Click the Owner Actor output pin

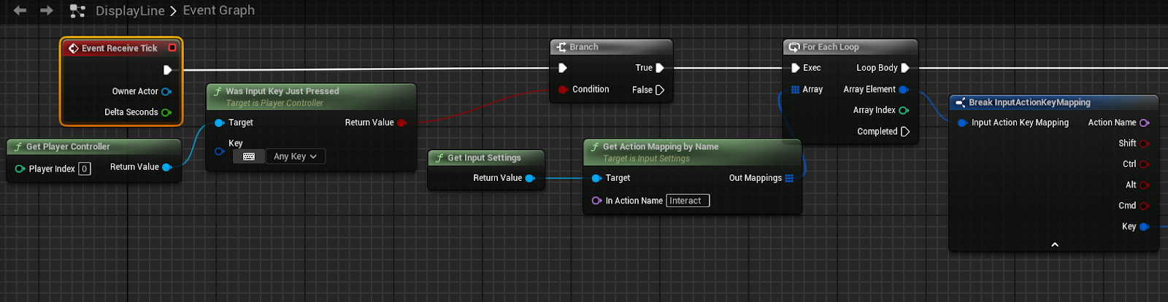[166, 91]
